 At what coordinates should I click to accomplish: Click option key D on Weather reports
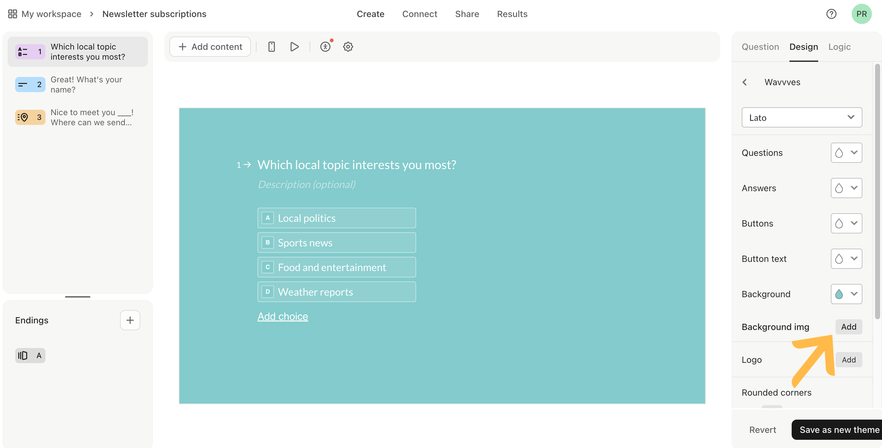tap(268, 292)
